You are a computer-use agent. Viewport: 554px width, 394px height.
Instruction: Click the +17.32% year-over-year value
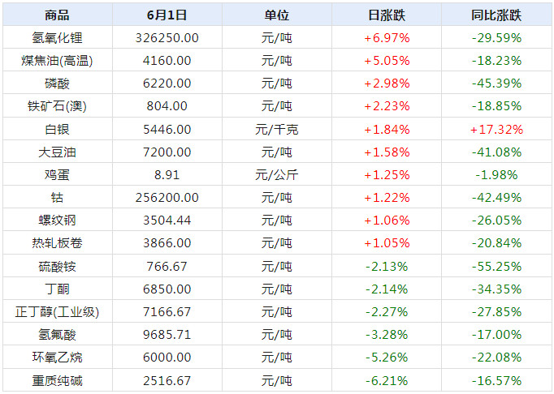(496, 129)
